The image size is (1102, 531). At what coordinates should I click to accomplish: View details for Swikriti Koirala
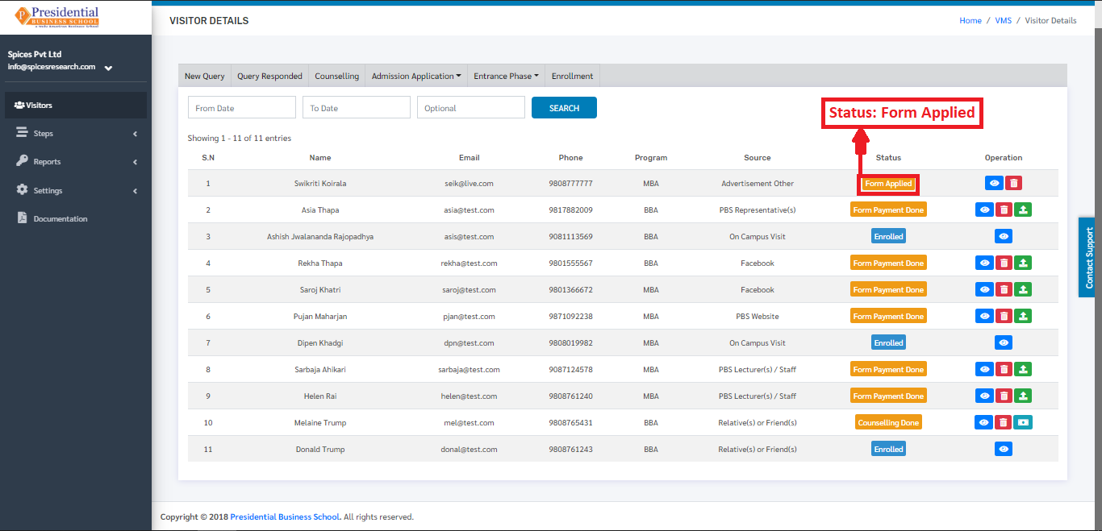pos(994,183)
